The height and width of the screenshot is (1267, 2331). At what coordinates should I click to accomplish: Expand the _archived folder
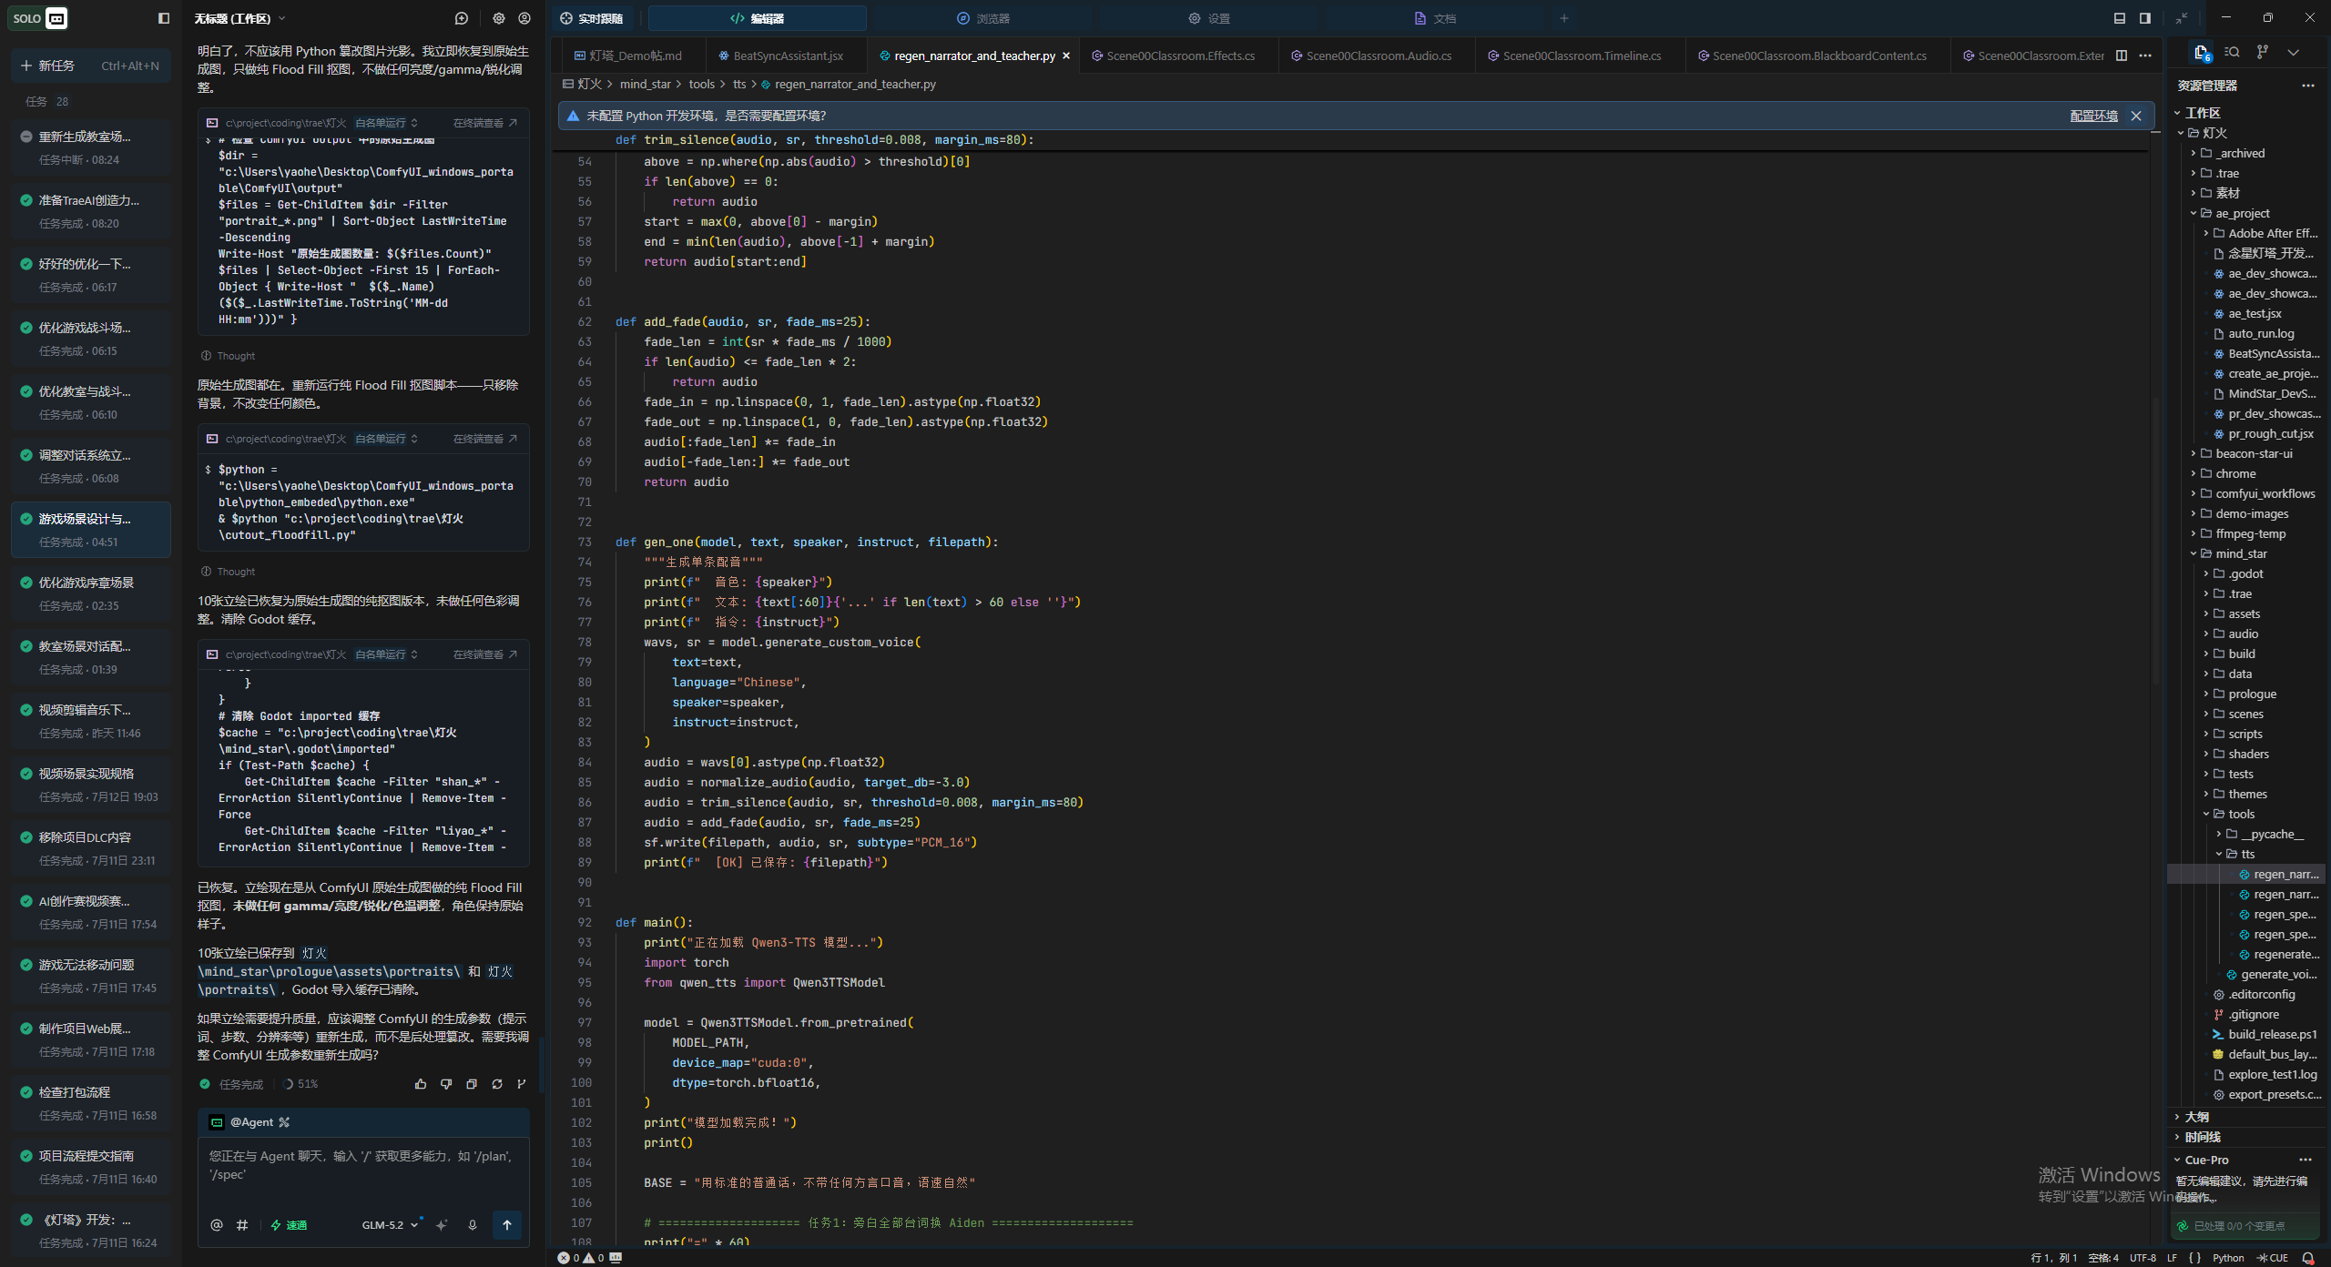pyautogui.click(x=2240, y=153)
